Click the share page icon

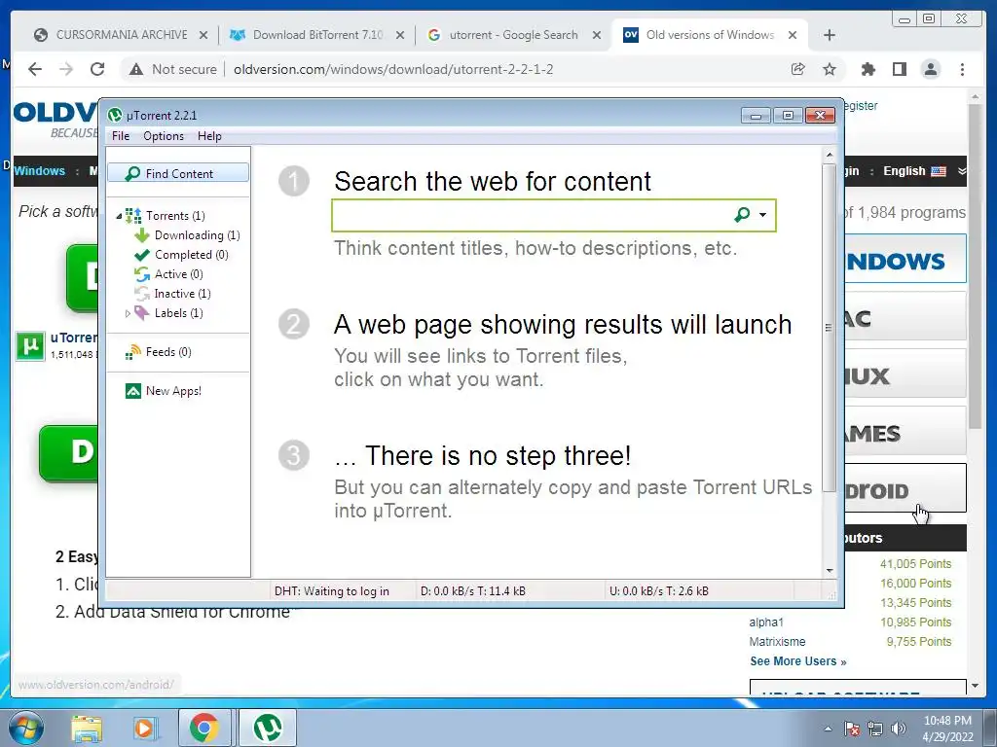(x=797, y=69)
